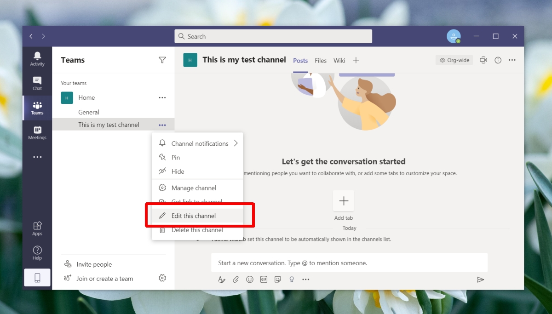This screenshot has height=314, width=552.
Task: Attach a file with paperclip icon
Action: pos(236,280)
